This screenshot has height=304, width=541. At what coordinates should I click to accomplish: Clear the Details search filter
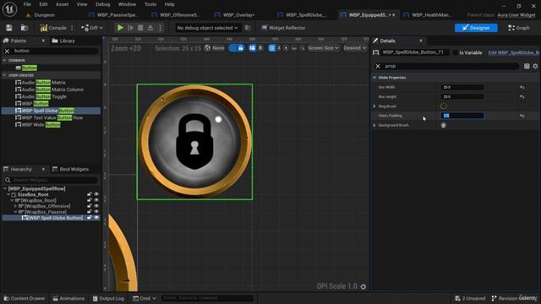coord(378,66)
